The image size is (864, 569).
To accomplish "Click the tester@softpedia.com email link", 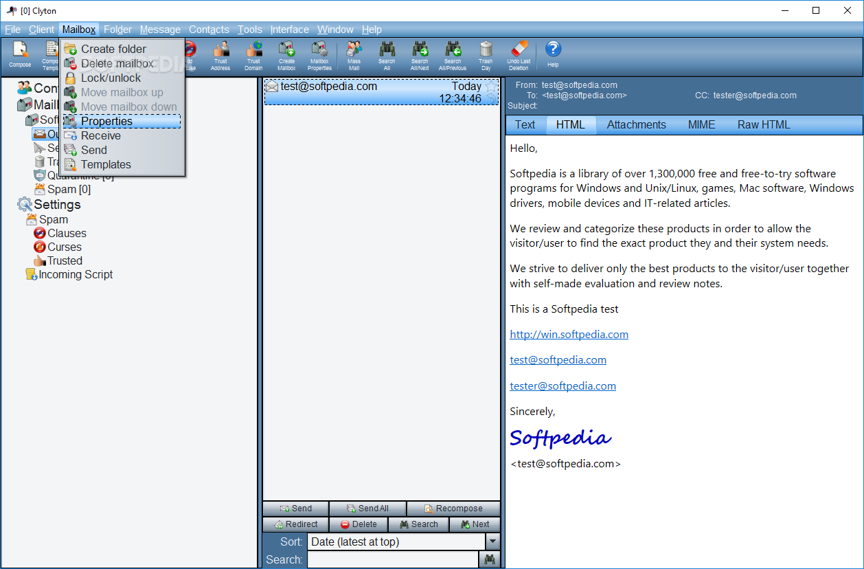I will tap(562, 386).
